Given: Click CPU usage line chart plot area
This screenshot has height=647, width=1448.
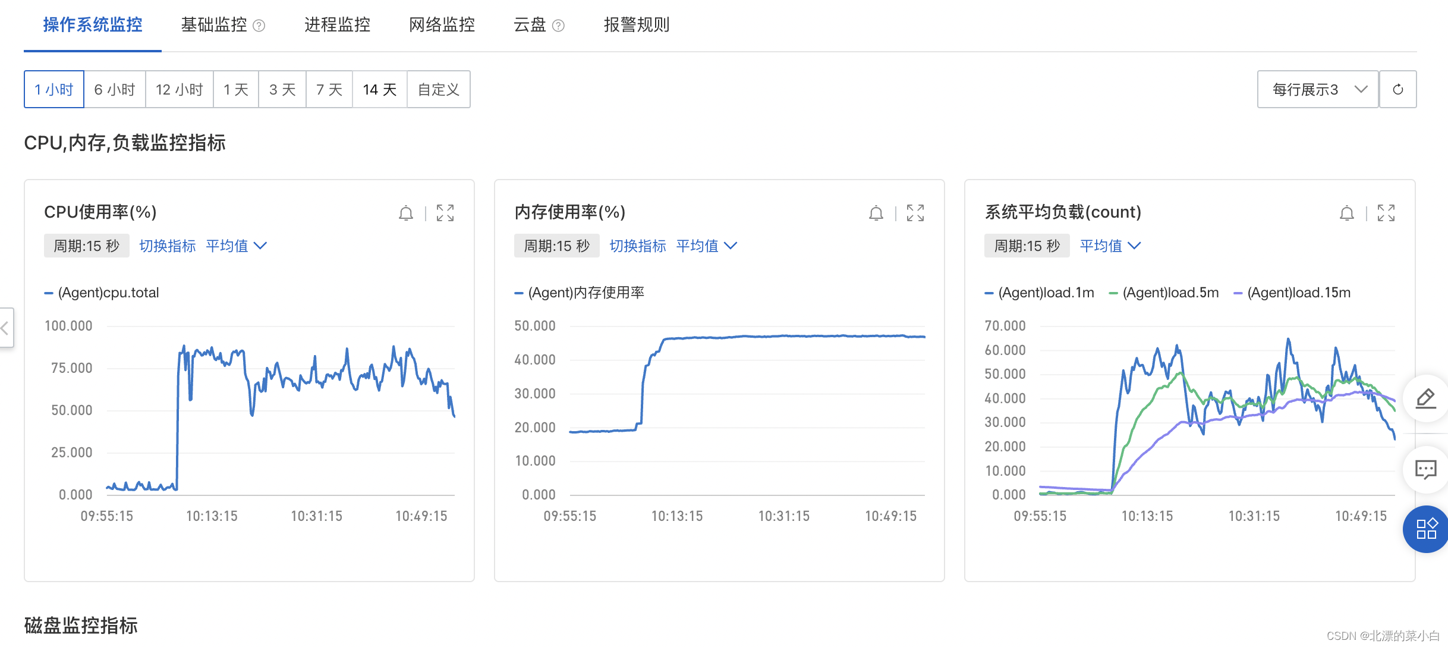Looking at the screenshot, I should click(281, 410).
